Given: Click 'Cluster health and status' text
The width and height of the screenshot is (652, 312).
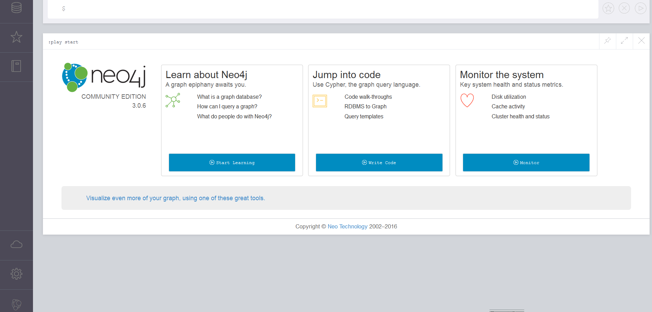Looking at the screenshot, I should 520,117.
